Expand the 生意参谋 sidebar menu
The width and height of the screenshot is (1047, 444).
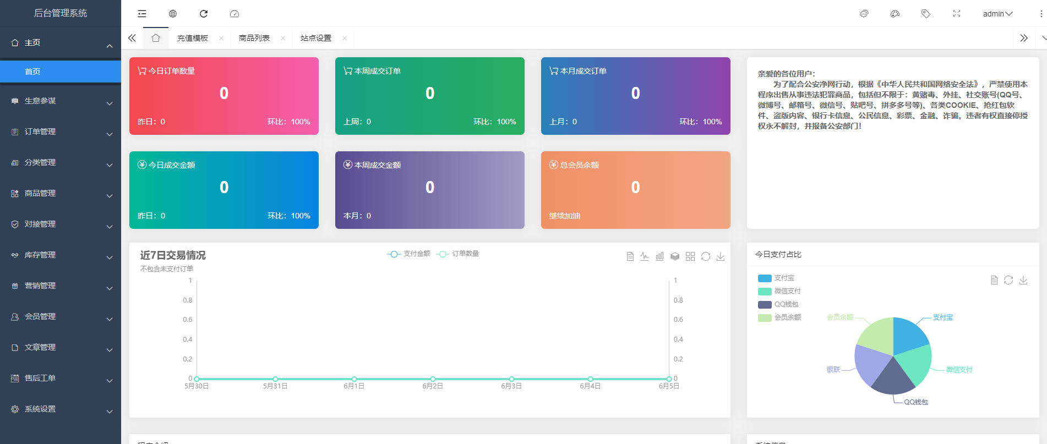61,101
